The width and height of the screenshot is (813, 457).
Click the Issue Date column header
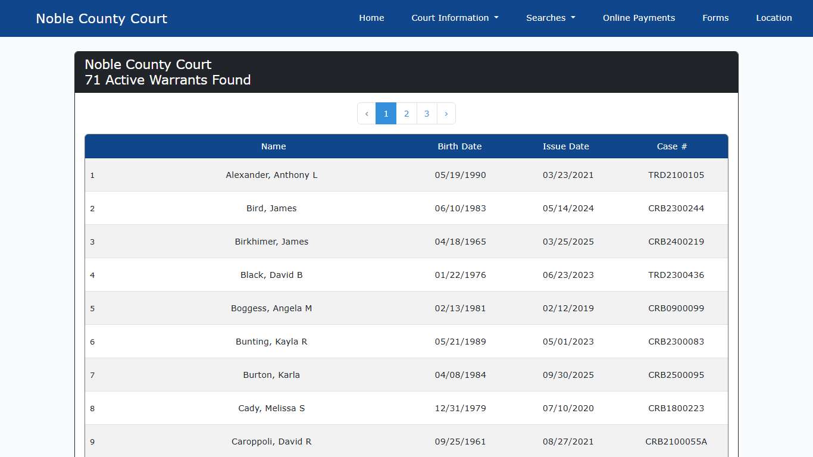565,146
